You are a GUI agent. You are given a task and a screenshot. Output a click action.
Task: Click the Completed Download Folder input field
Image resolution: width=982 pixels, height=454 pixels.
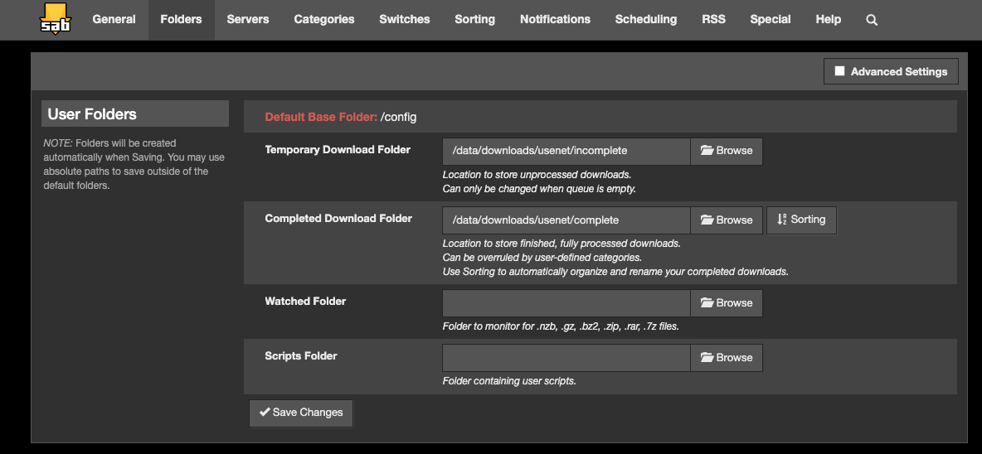566,220
